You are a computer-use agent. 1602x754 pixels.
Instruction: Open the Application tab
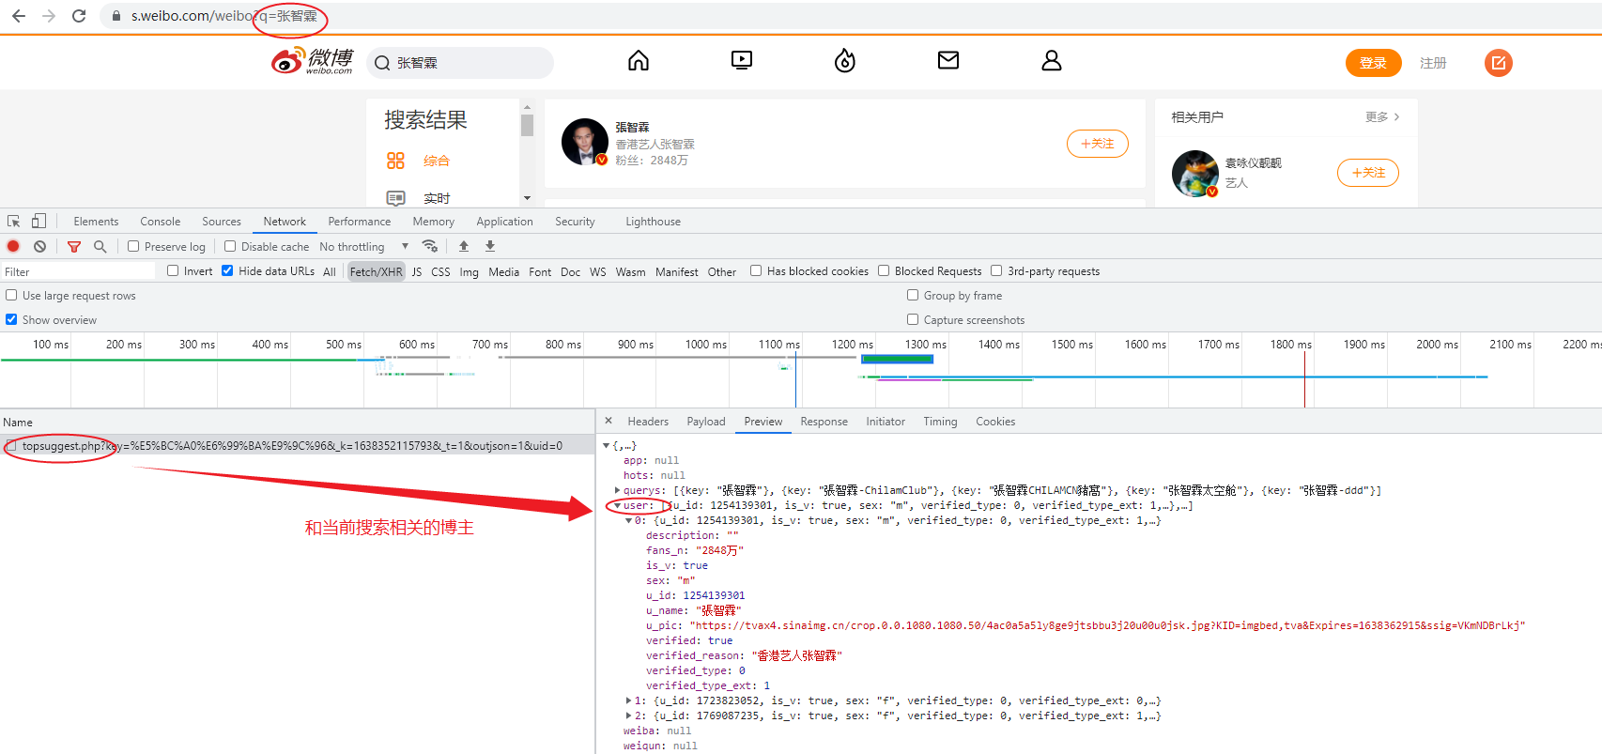pyautogui.click(x=504, y=222)
